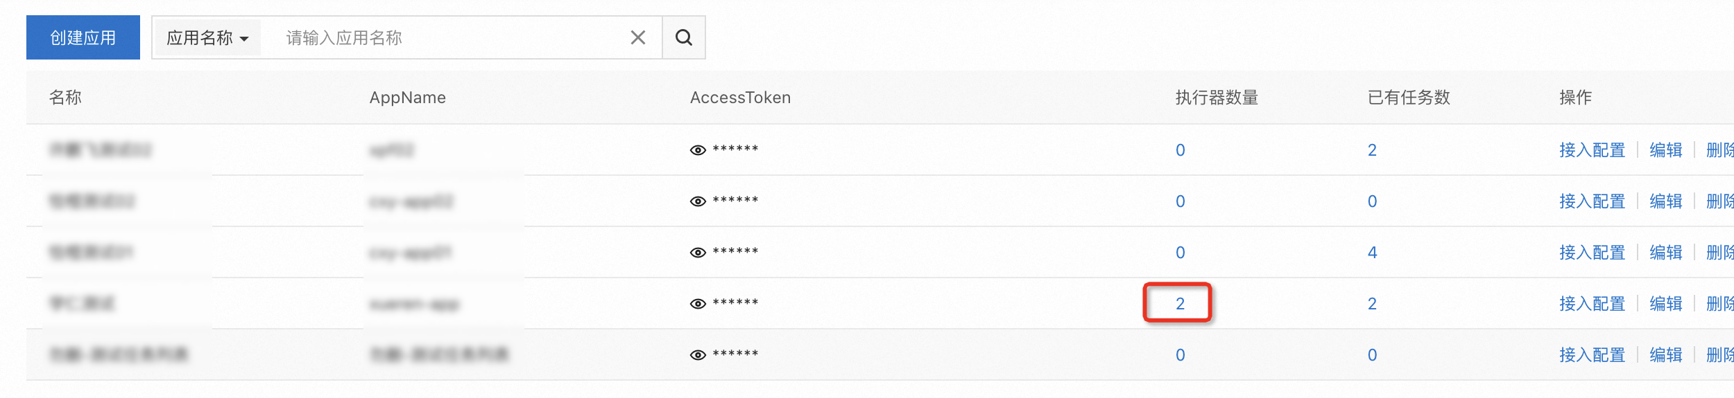Open 接入配置 for the third row
The height and width of the screenshot is (398, 1734).
tap(1592, 253)
